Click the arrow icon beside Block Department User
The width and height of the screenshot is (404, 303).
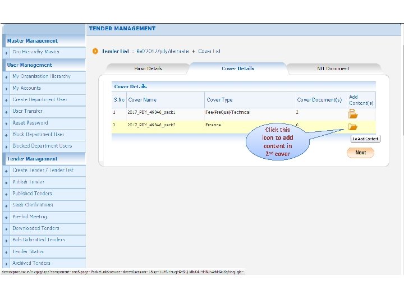[x=6, y=135]
